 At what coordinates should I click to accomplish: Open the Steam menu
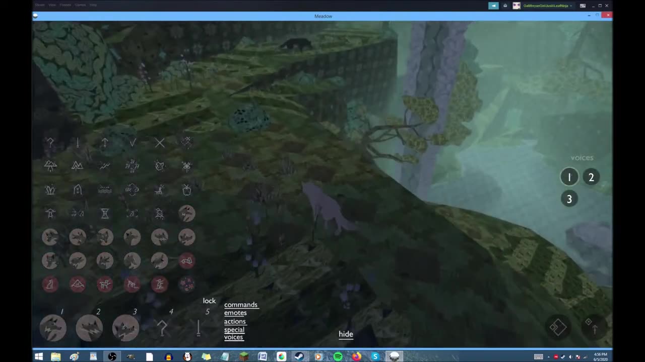pyautogui.click(x=39, y=5)
